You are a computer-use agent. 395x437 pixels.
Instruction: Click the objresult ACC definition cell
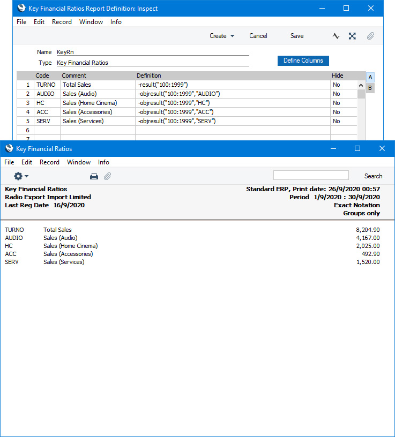pyautogui.click(x=233, y=112)
